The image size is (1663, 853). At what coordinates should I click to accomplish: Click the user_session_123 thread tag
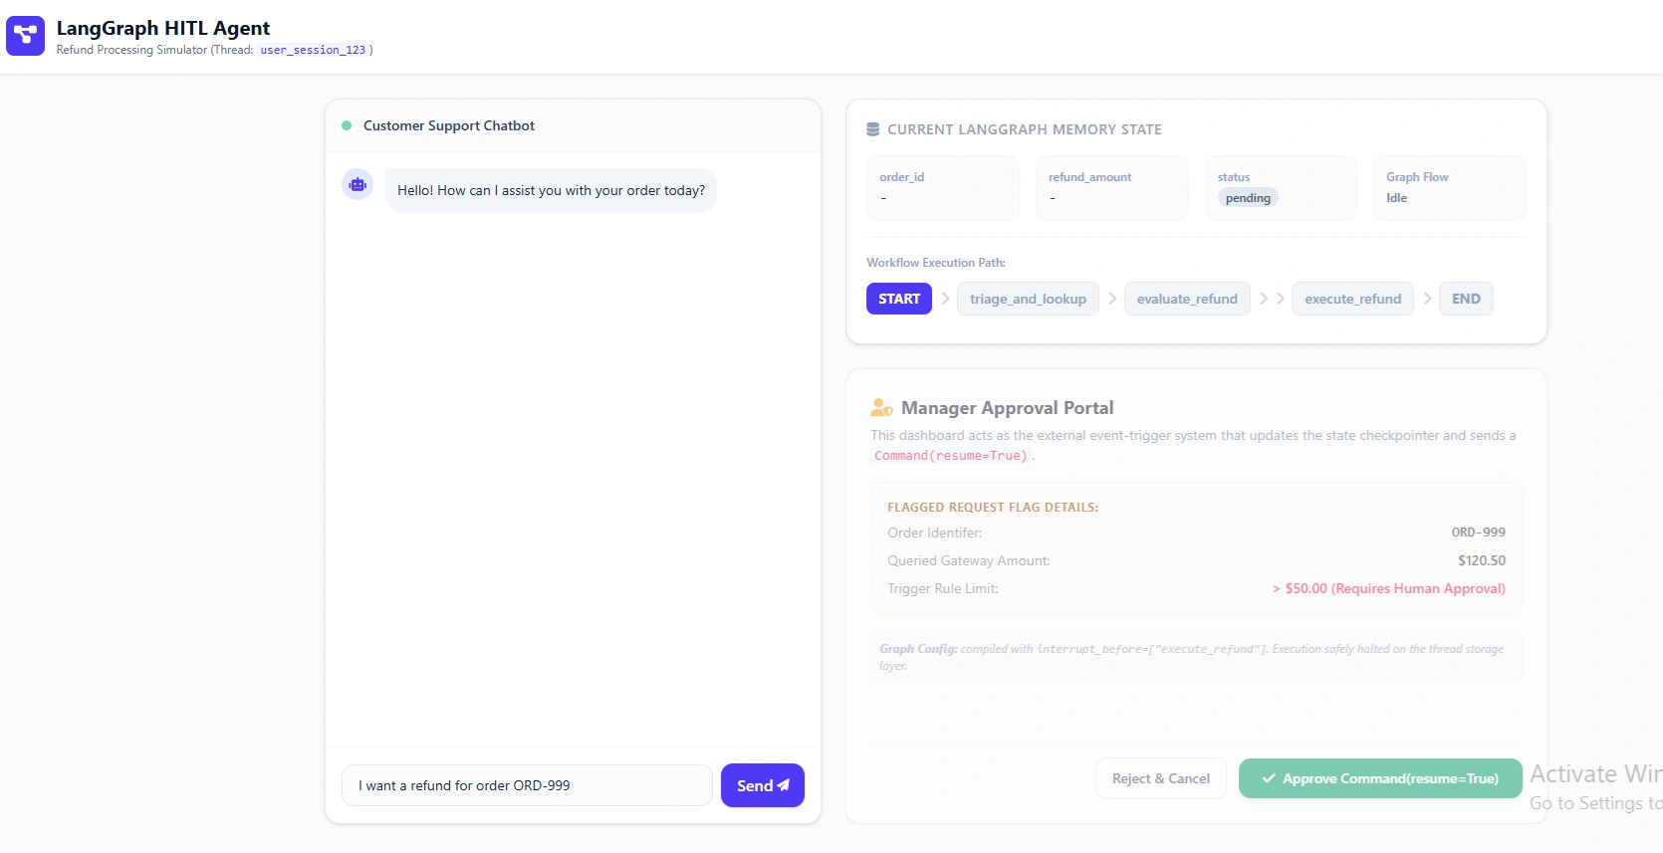point(313,50)
